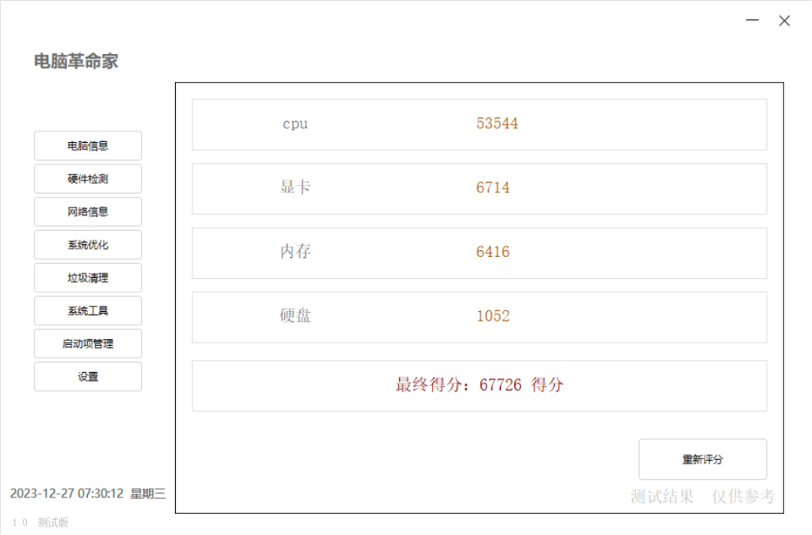Click the 内存 score row
The width and height of the screenshot is (812, 535).
pyautogui.click(x=479, y=253)
